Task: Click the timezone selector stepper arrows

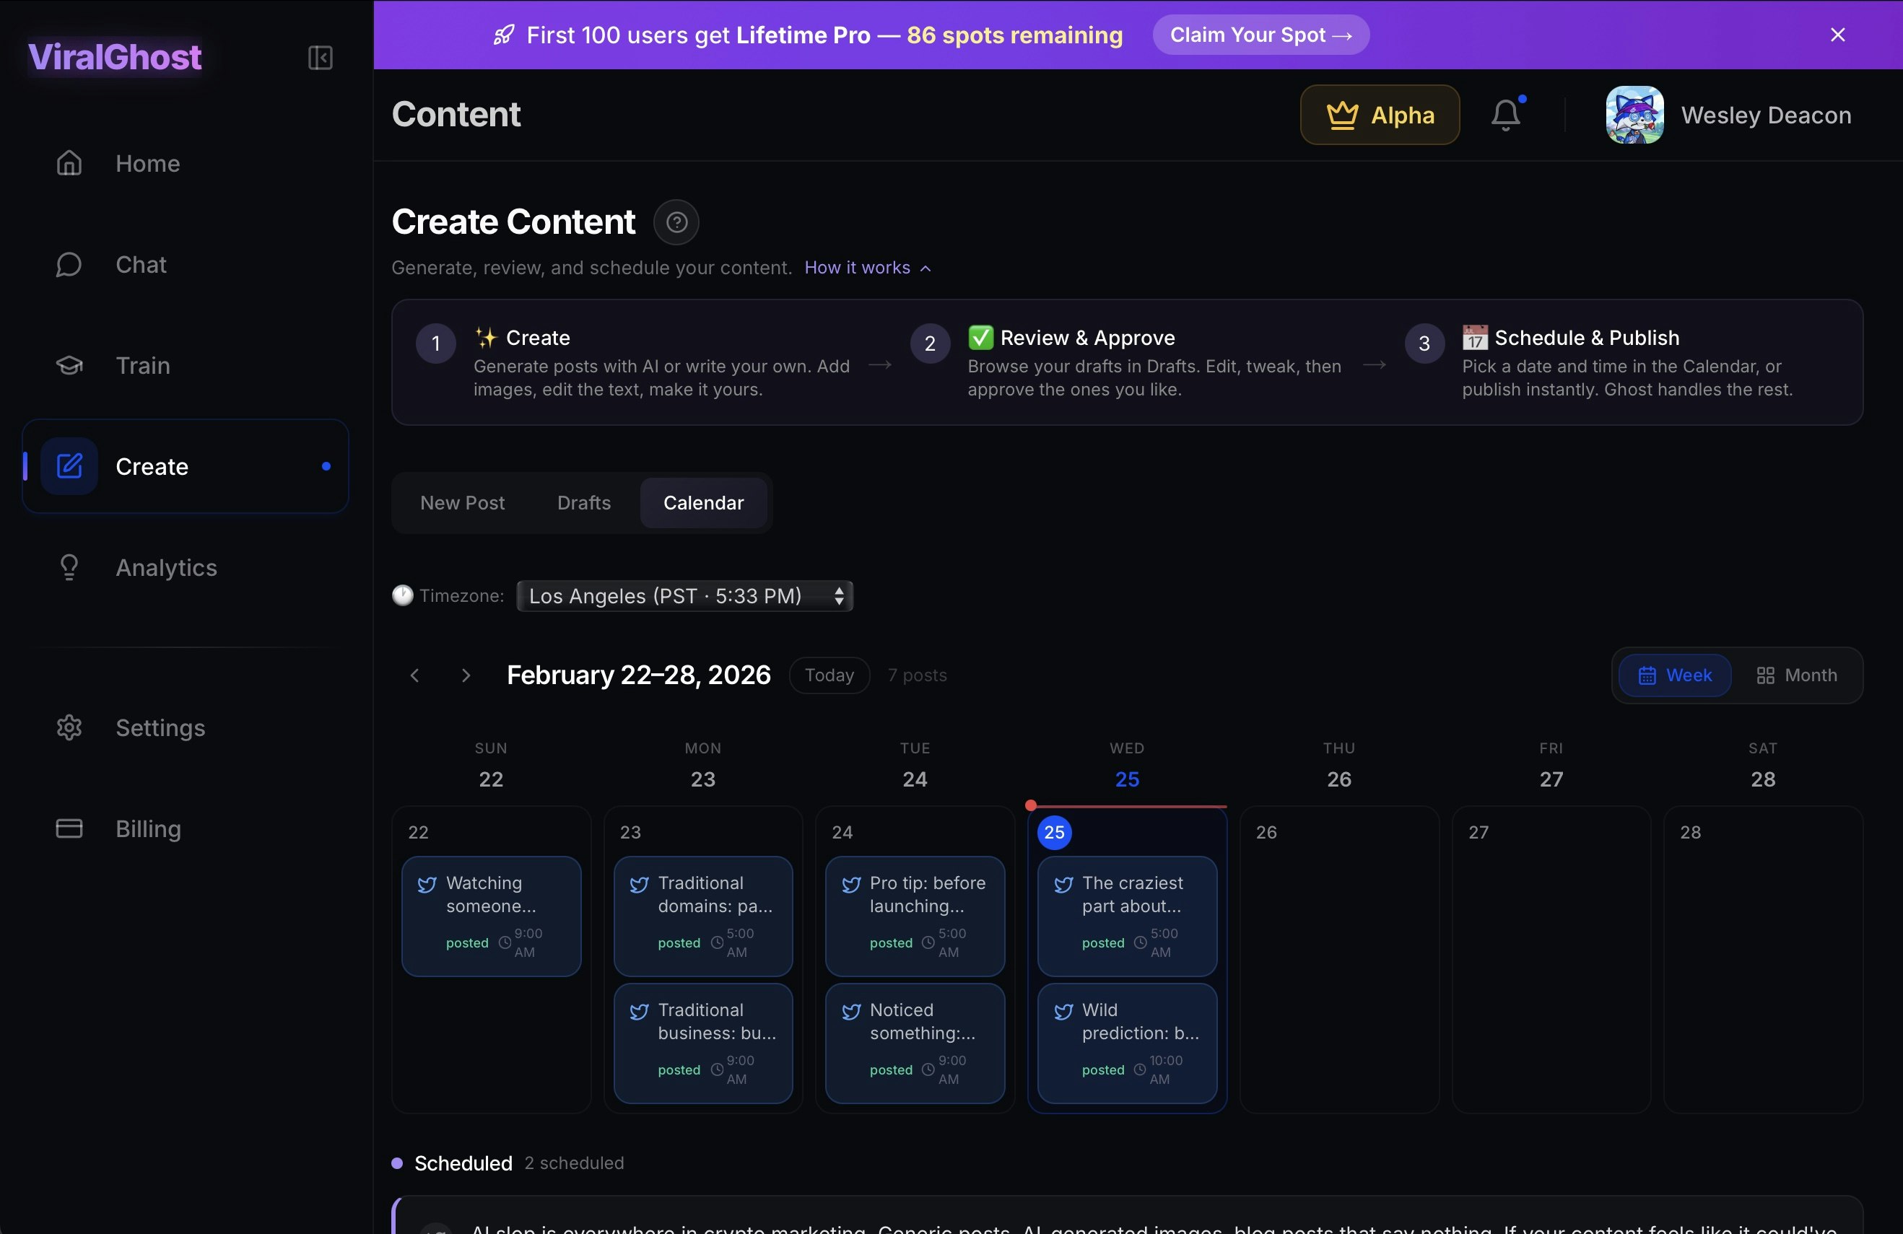Action: pos(839,595)
